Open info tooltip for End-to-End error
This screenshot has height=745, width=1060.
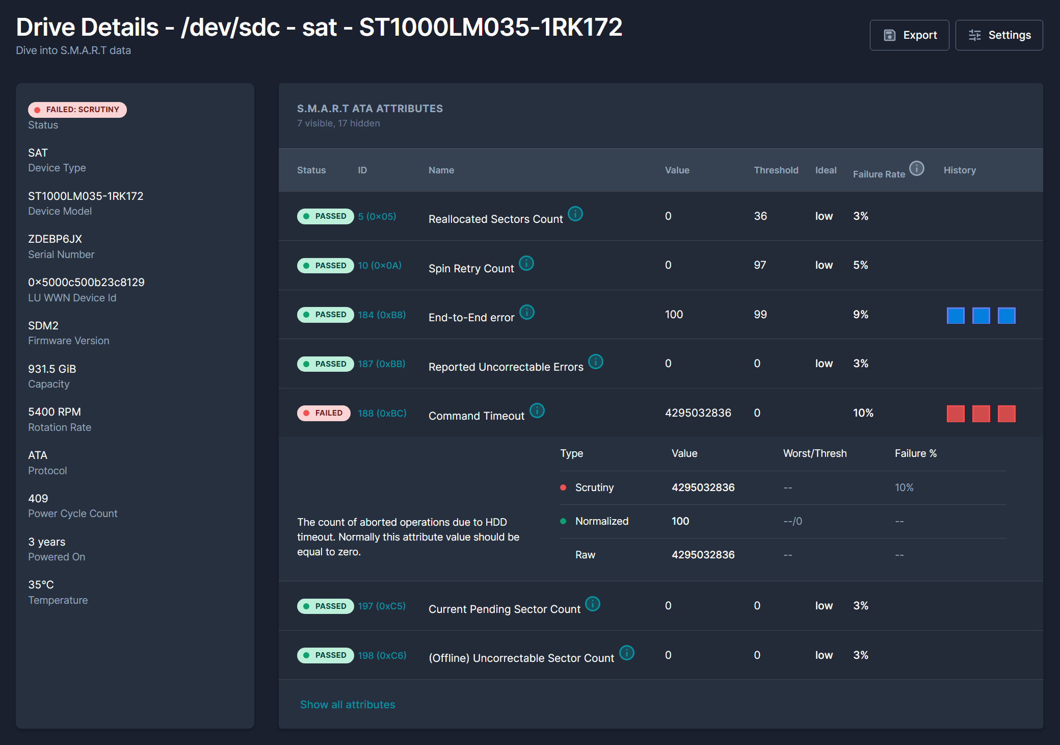pyautogui.click(x=527, y=312)
